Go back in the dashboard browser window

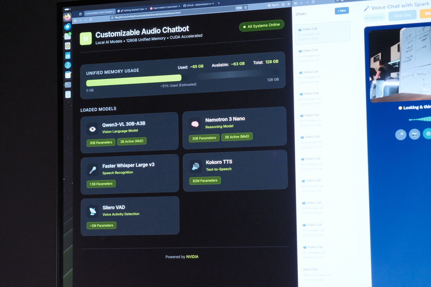pos(80,20)
